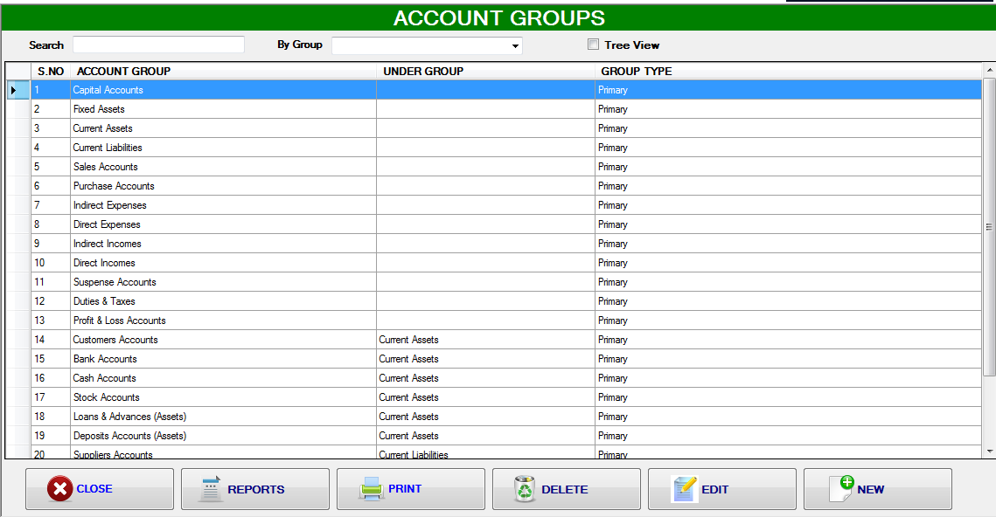Click the recycle bin delete icon

(x=526, y=488)
